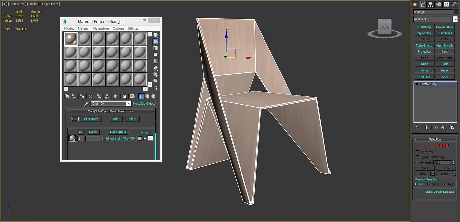Viewport: 460px width, 222px height.
Task: Select the first material sample slot
Action: click(x=71, y=39)
